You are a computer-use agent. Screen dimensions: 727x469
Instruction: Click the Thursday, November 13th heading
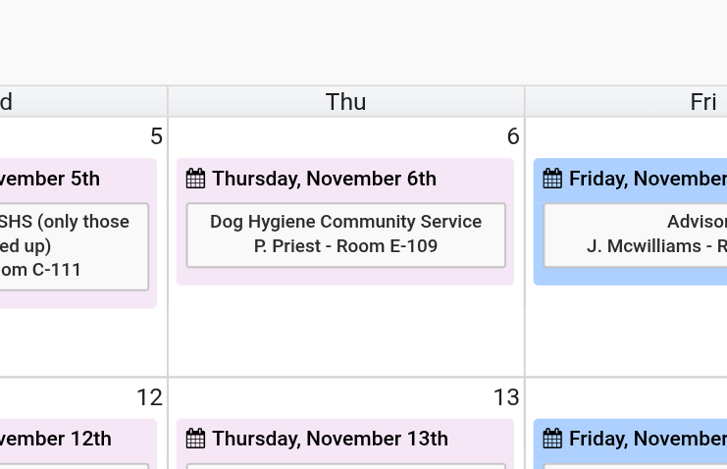point(330,439)
